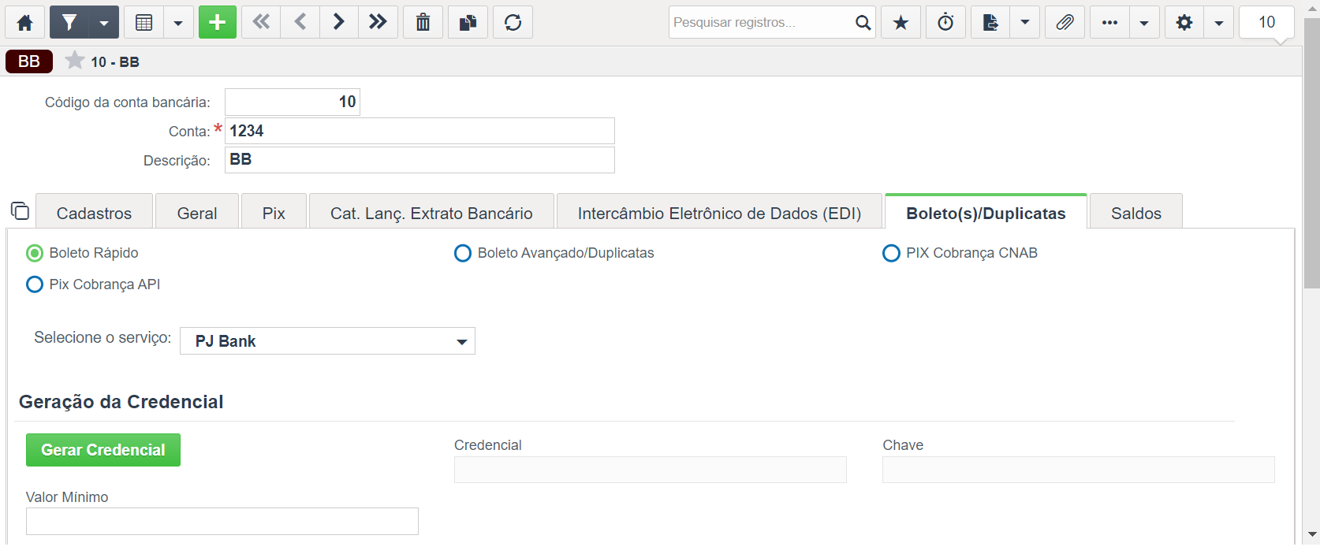The image size is (1320, 554).
Task: Click the record number box showing 10
Action: pos(1266,22)
